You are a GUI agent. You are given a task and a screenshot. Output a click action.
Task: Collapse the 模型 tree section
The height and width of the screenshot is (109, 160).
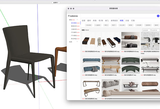(x=77, y=20)
